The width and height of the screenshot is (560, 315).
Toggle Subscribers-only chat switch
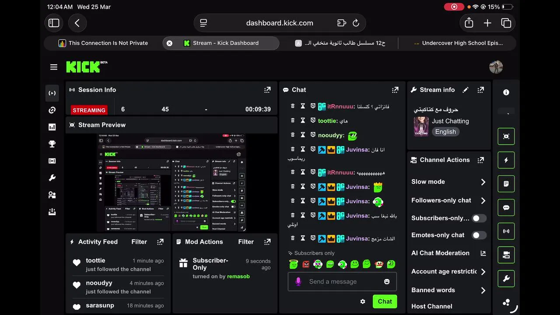click(x=479, y=218)
